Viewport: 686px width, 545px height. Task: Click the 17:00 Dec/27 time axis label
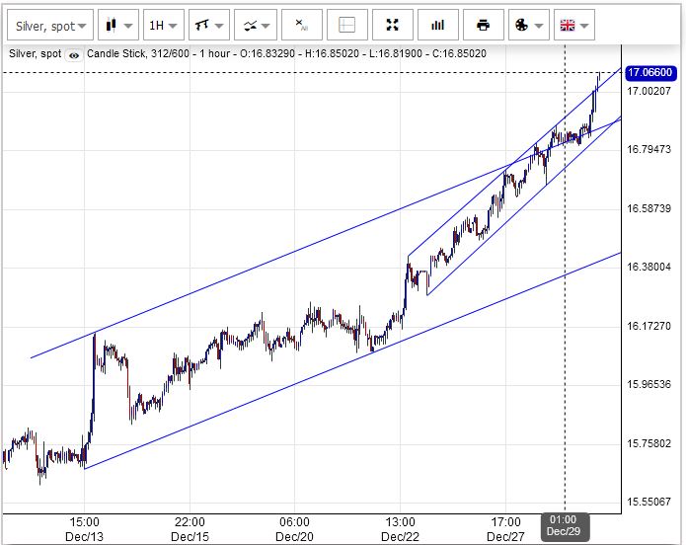[505, 529]
